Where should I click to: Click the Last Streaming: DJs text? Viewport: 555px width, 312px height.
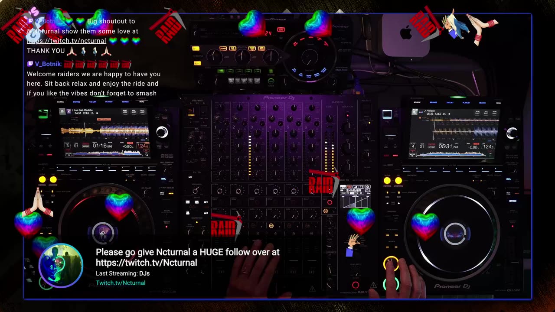(123, 273)
